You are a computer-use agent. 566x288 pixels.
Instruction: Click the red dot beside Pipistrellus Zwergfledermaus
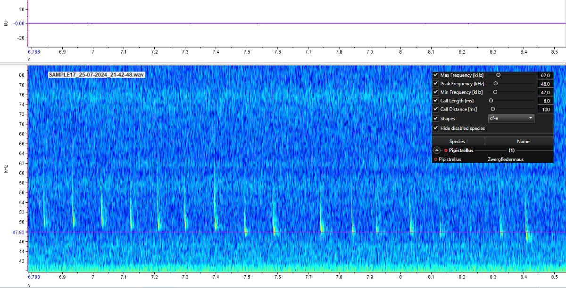pos(435,160)
